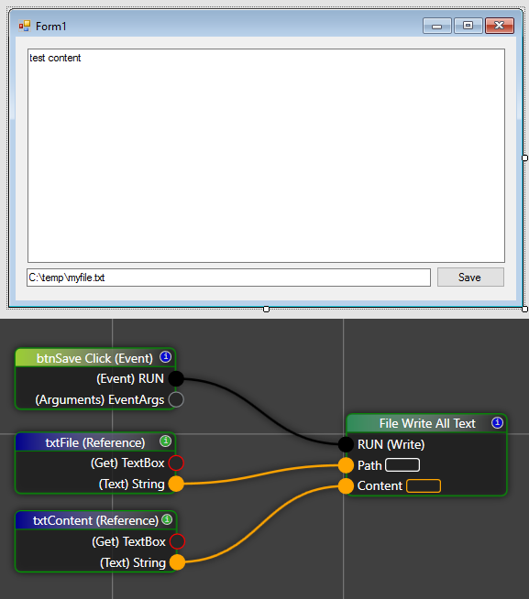Image resolution: width=529 pixels, height=599 pixels.
Task: Click the Form1 window icon
Action: pyautogui.click(x=25, y=26)
